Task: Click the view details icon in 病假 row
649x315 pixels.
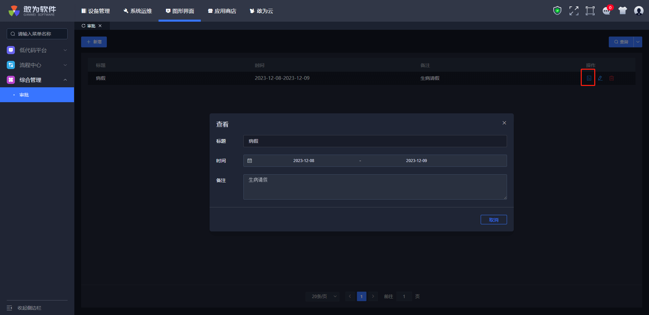Action: coord(588,78)
